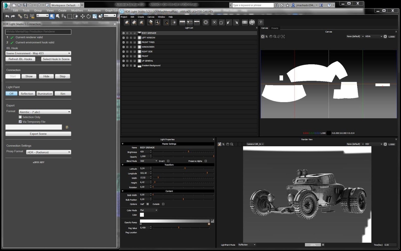Viewport: 401px width, 251px height.
Task: Click the white Color swatch
Action: (x=142, y=215)
